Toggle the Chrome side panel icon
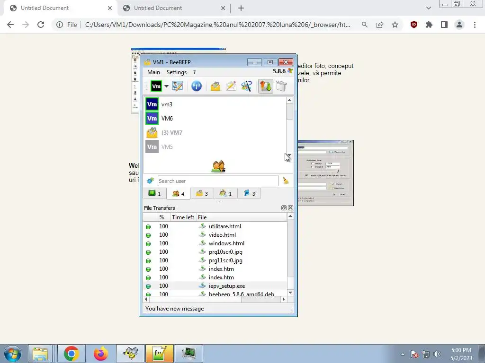 (444, 25)
